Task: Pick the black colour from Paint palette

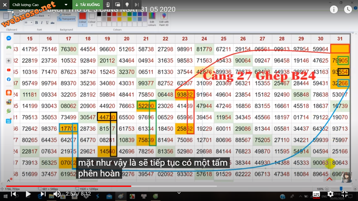Action: click(x=99, y=14)
